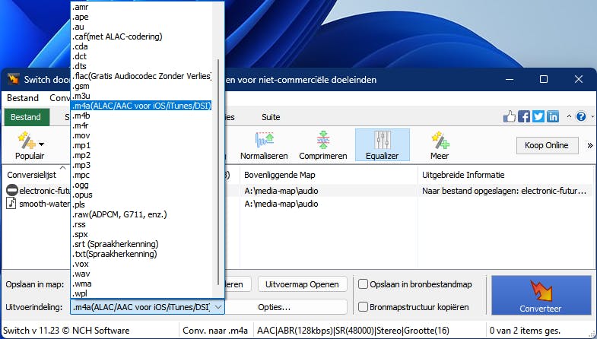Pick the .vox format entry
Image resolution: width=597 pixels, height=339 pixels.
(x=141, y=264)
